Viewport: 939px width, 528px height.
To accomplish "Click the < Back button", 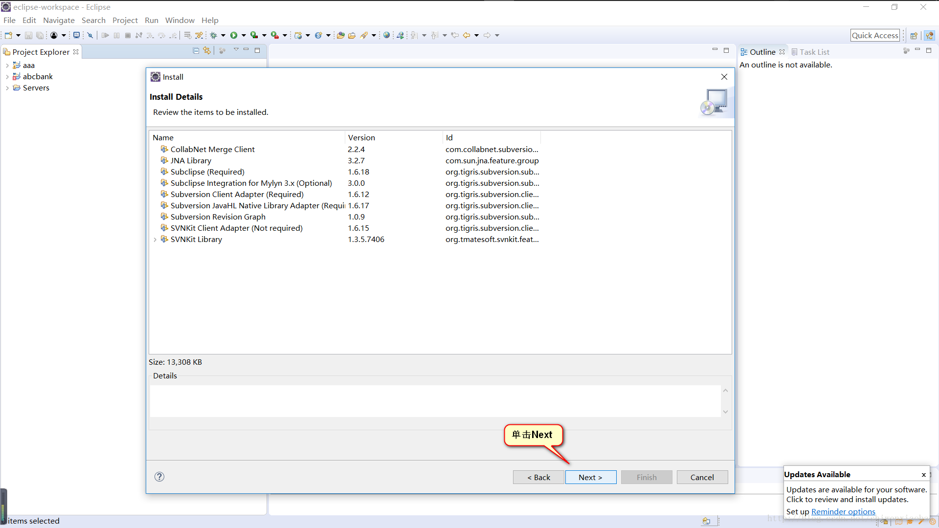I will (538, 477).
